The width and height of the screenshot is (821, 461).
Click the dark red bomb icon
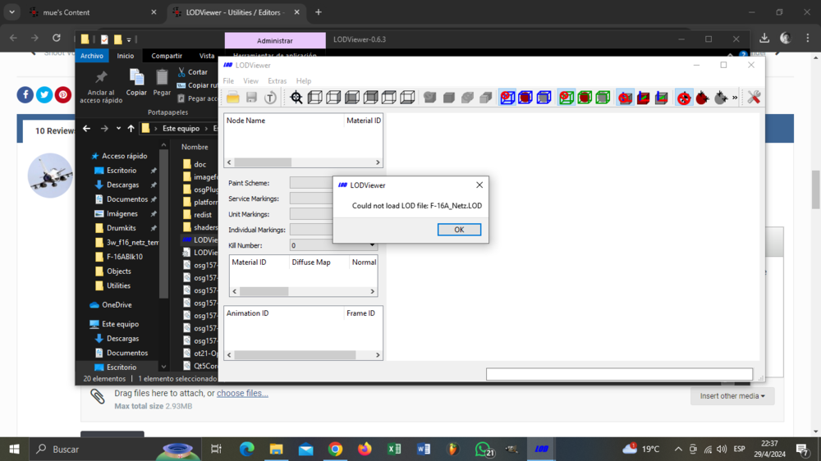point(702,98)
